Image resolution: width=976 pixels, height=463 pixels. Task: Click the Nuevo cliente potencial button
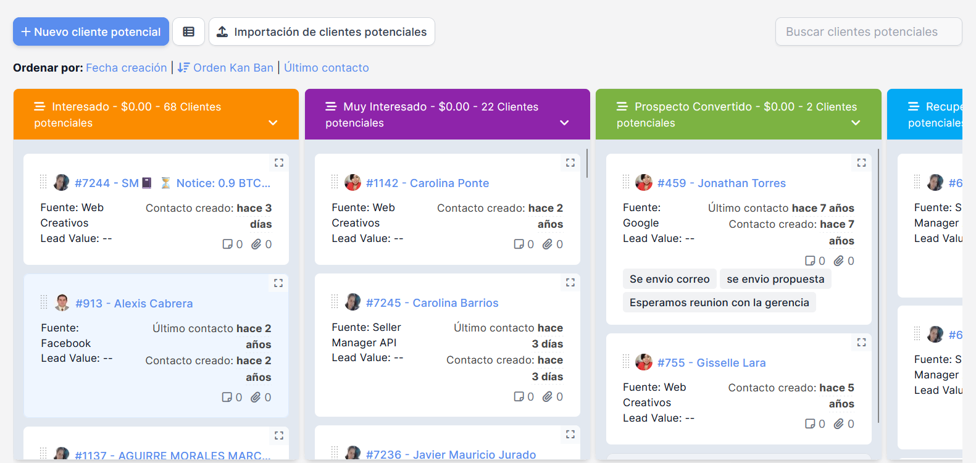[x=91, y=31]
